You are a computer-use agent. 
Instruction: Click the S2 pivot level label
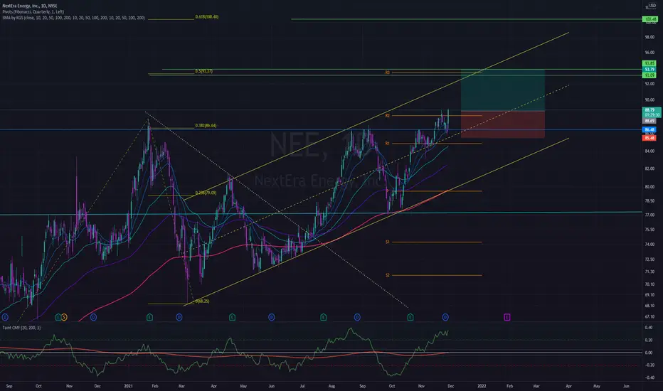click(387, 275)
